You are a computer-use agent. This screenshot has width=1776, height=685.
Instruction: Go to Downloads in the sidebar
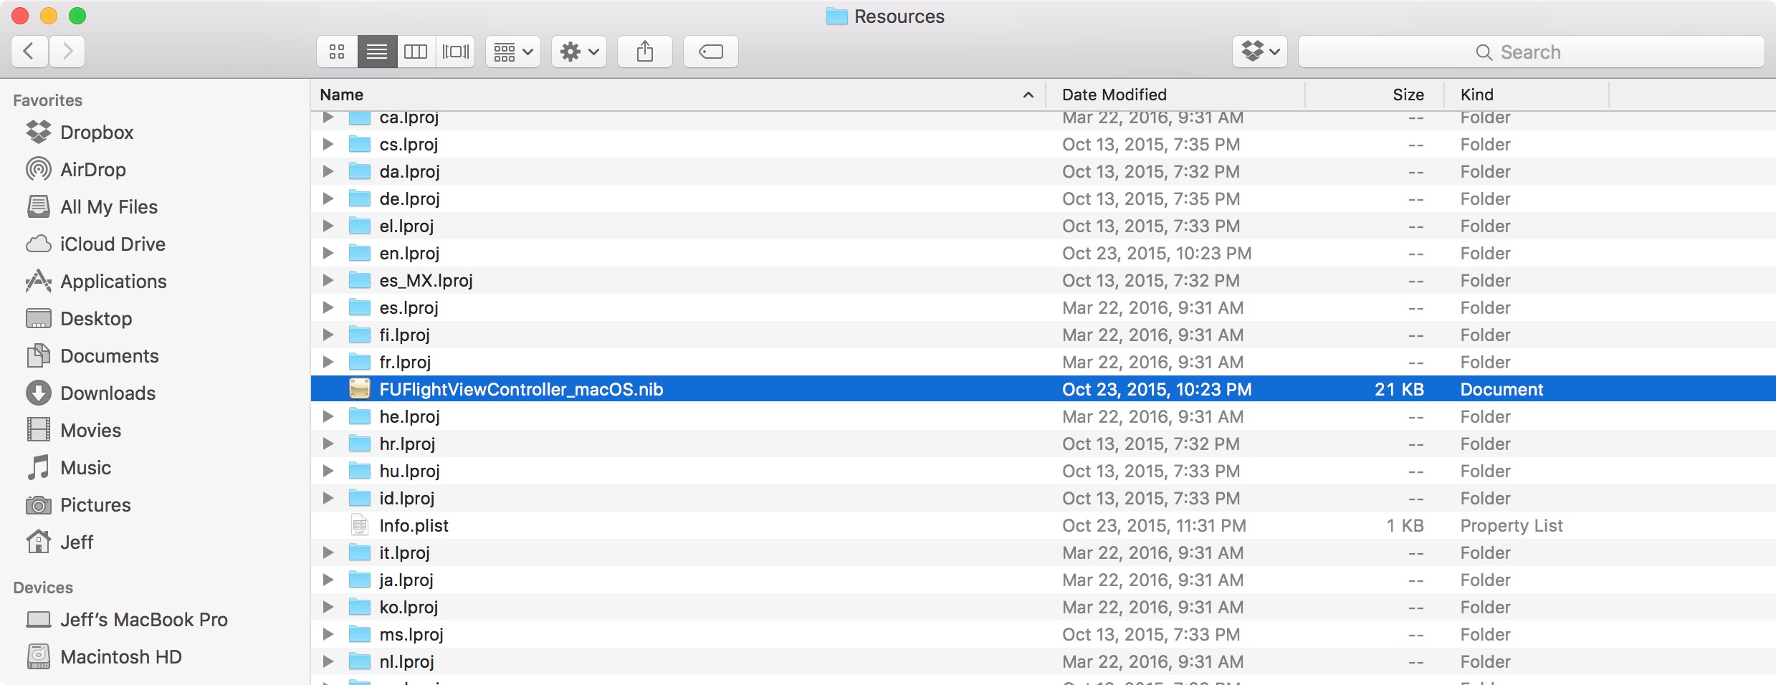[x=108, y=393]
